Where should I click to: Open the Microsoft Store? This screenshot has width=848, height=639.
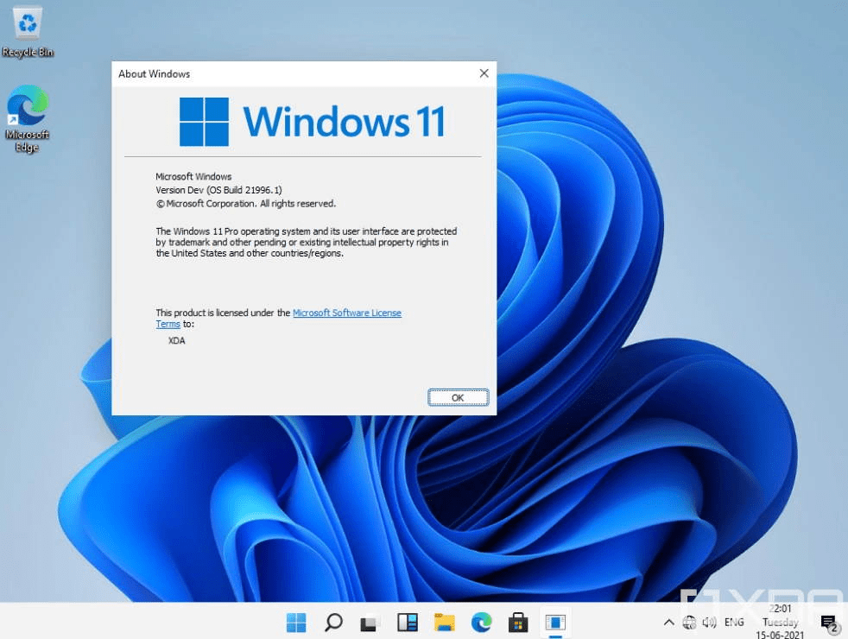coord(517,622)
